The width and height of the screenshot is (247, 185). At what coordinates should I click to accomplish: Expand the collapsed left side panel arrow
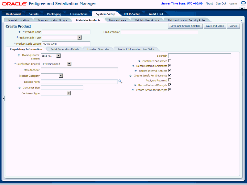click(x=3, y=98)
